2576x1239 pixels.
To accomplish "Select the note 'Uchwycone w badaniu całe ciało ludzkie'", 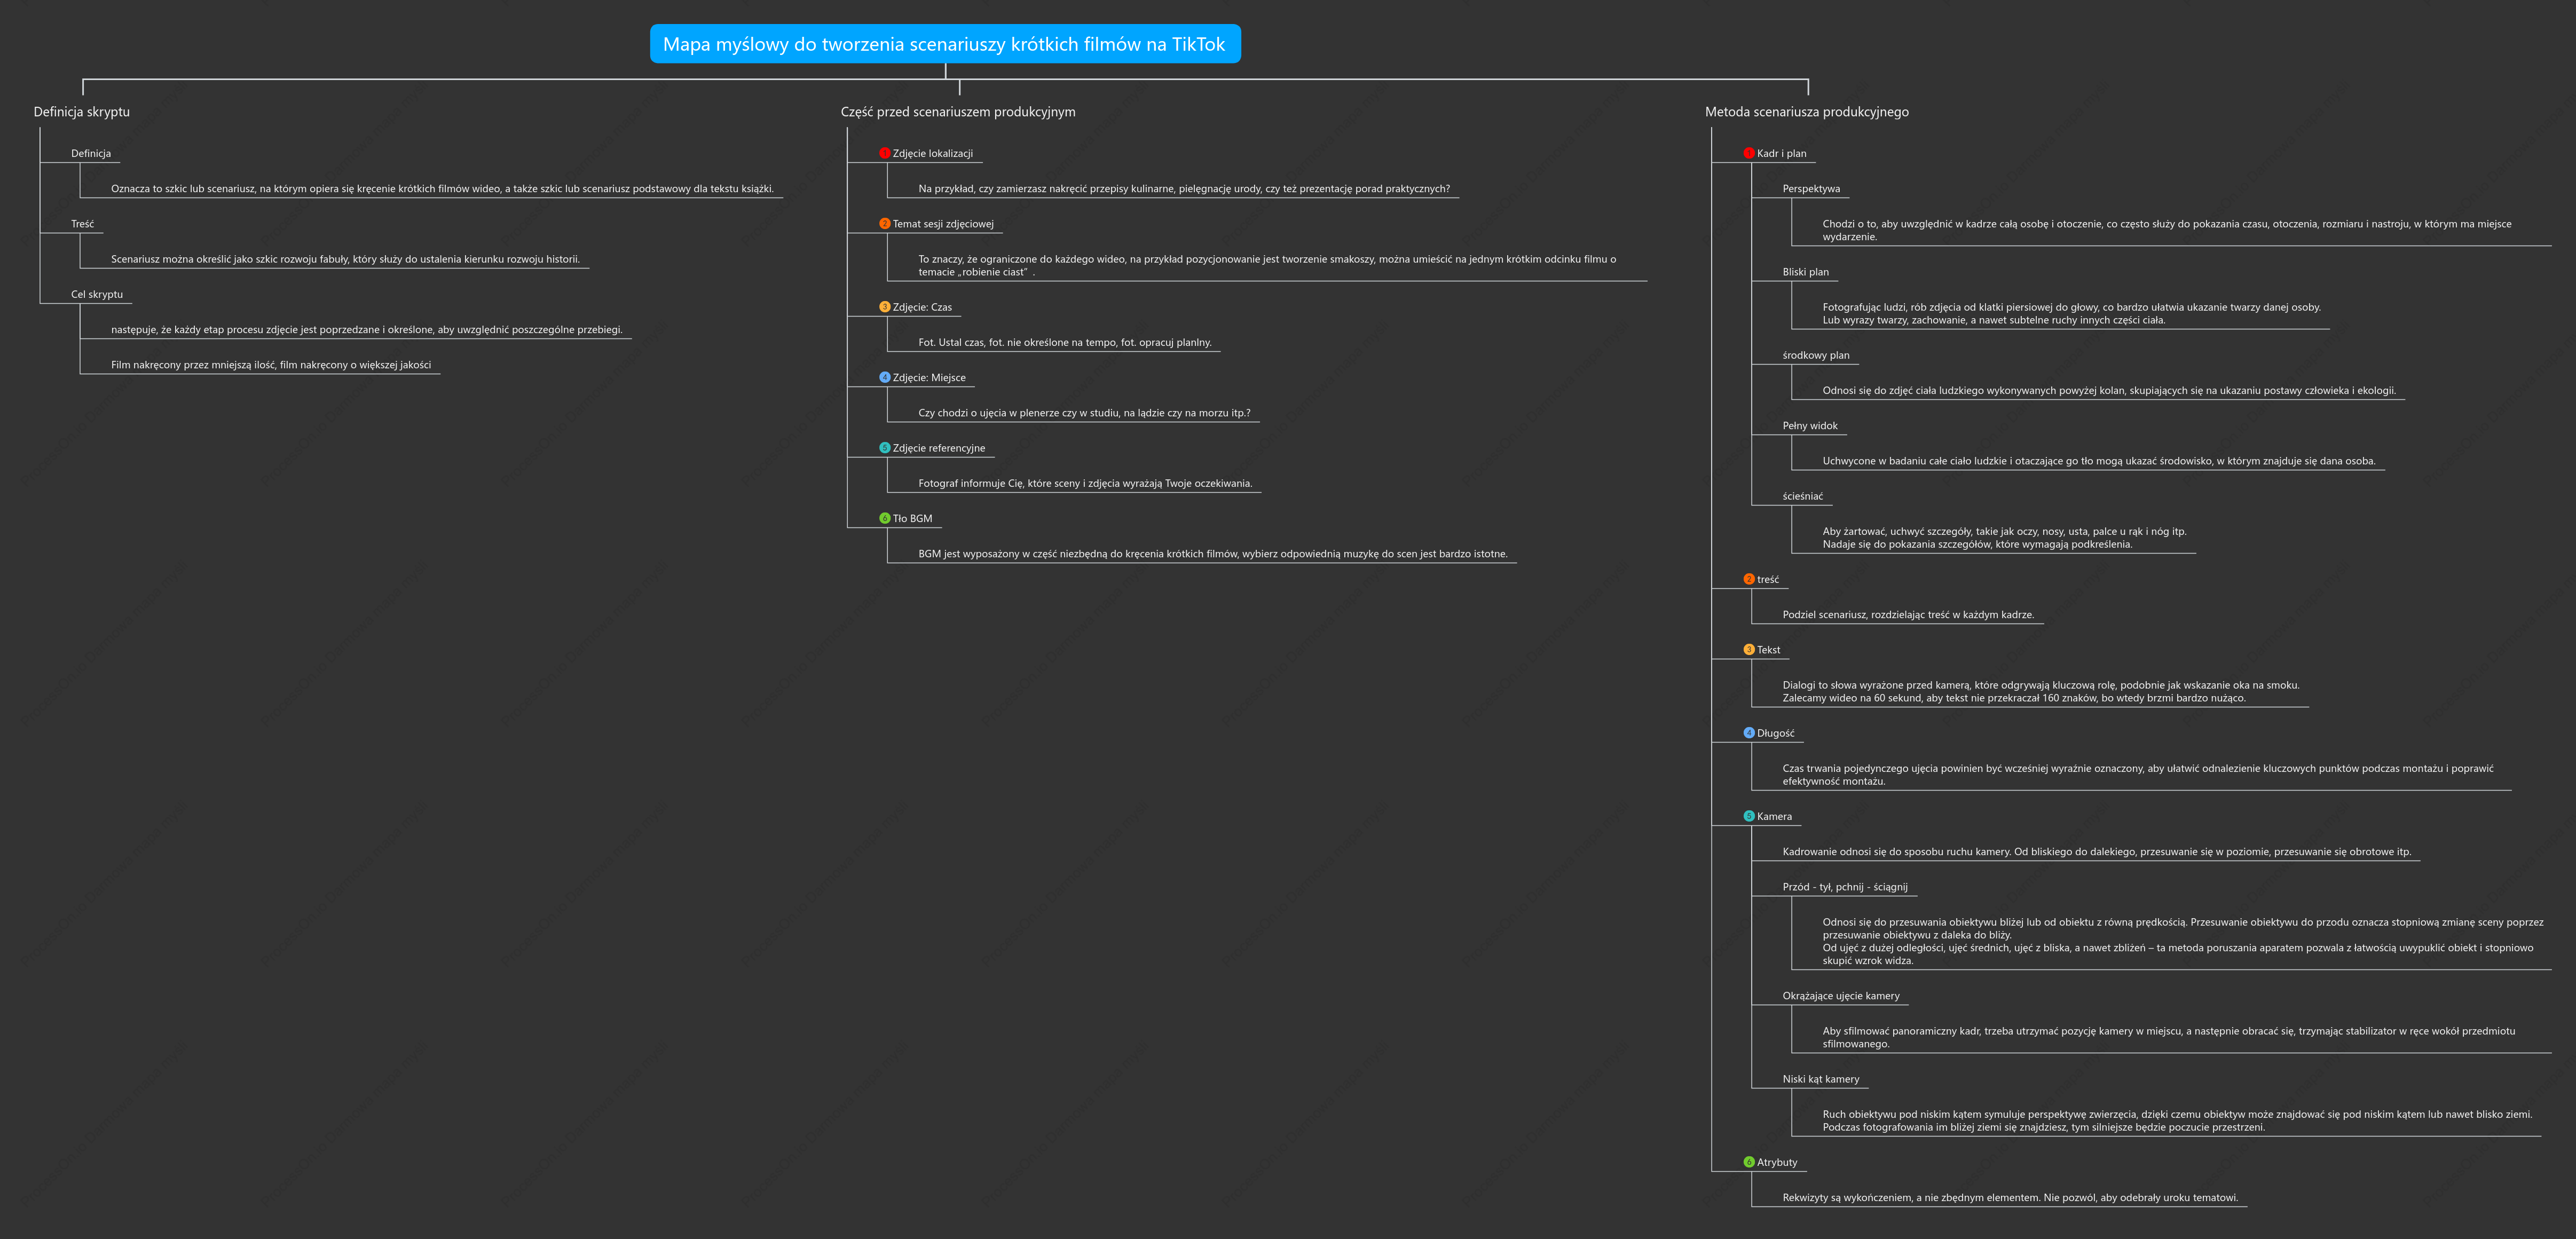I will pyautogui.click(x=2099, y=461).
